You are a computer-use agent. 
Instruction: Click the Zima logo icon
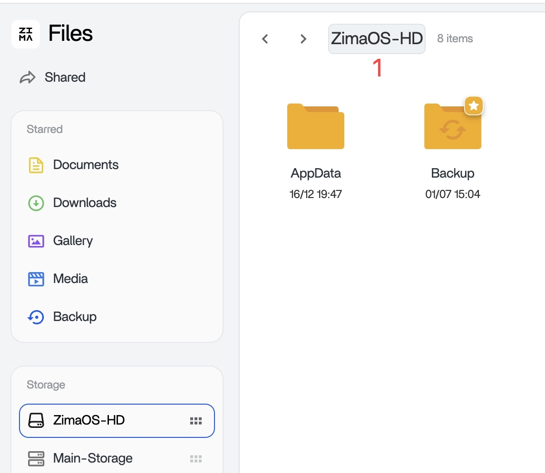(26, 34)
